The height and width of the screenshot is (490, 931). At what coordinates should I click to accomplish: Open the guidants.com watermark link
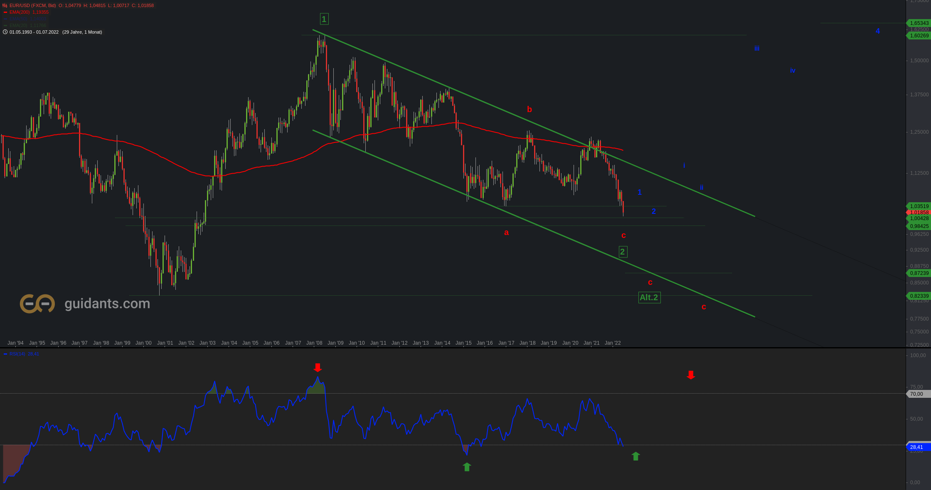pyautogui.click(x=107, y=304)
